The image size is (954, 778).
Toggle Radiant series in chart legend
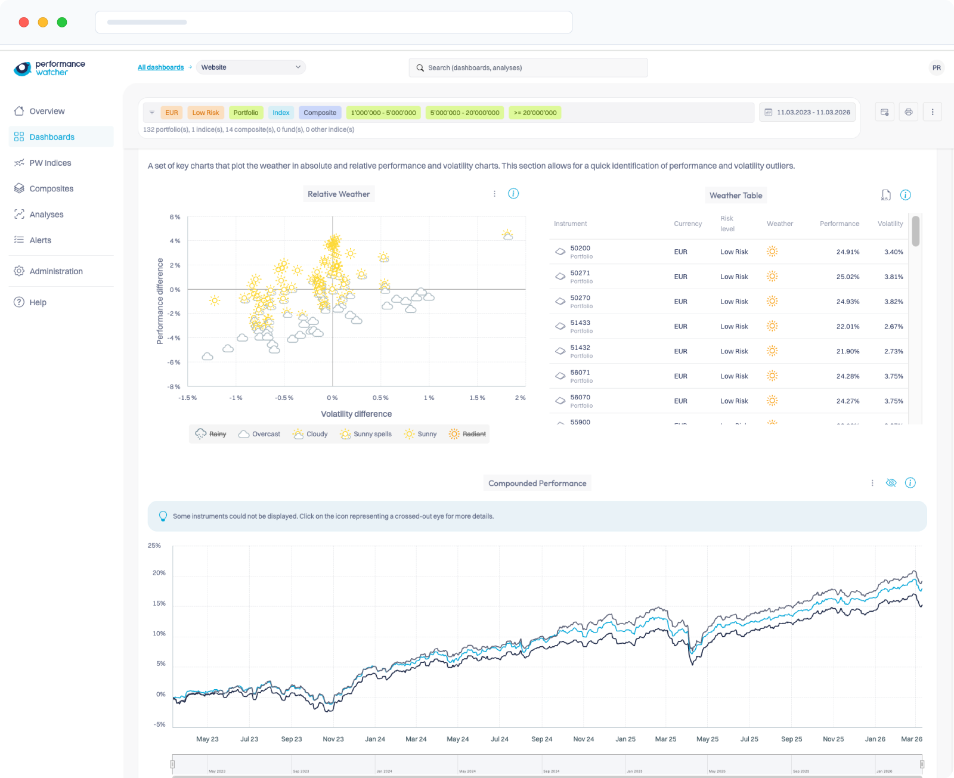(x=467, y=434)
